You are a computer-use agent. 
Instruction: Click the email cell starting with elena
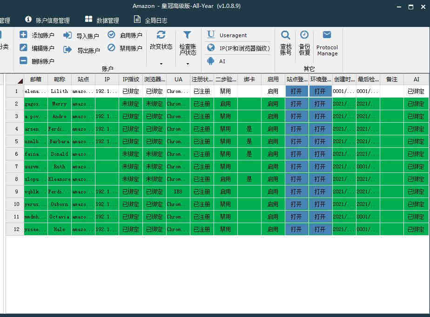tap(36, 91)
